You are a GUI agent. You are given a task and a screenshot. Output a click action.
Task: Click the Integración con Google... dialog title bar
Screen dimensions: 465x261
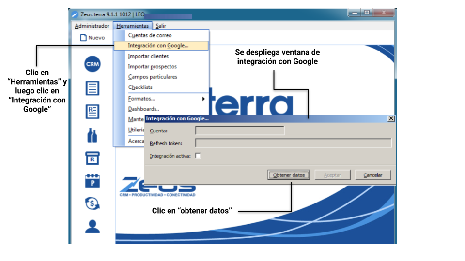270,118
